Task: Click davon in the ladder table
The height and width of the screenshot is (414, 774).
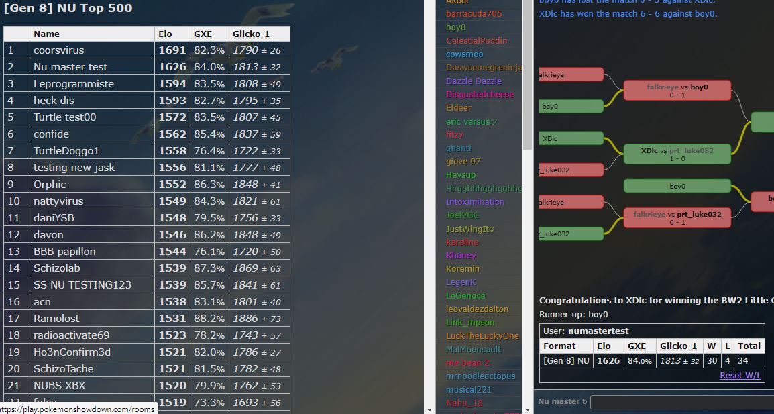Action: (48, 235)
